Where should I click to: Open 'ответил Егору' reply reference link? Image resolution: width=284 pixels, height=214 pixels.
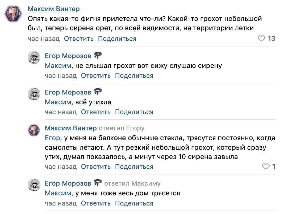pos(122,128)
